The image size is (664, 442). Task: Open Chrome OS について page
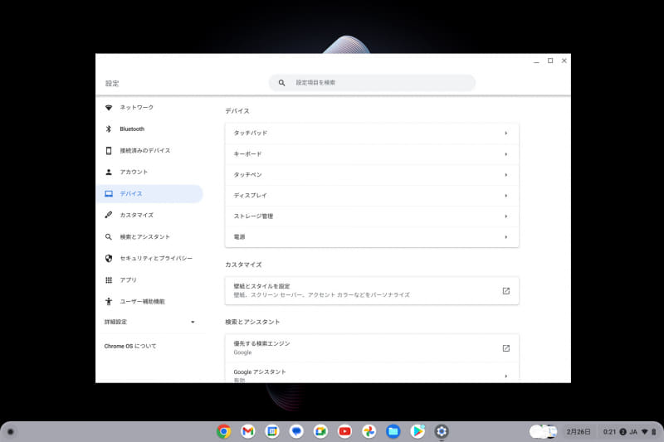[x=130, y=346]
